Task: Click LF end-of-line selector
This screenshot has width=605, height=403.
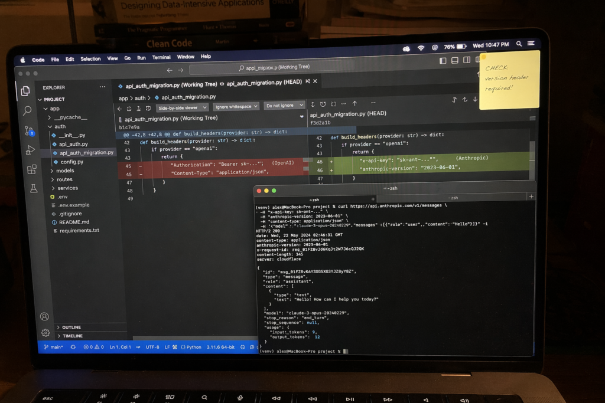Action: point(167,347)
